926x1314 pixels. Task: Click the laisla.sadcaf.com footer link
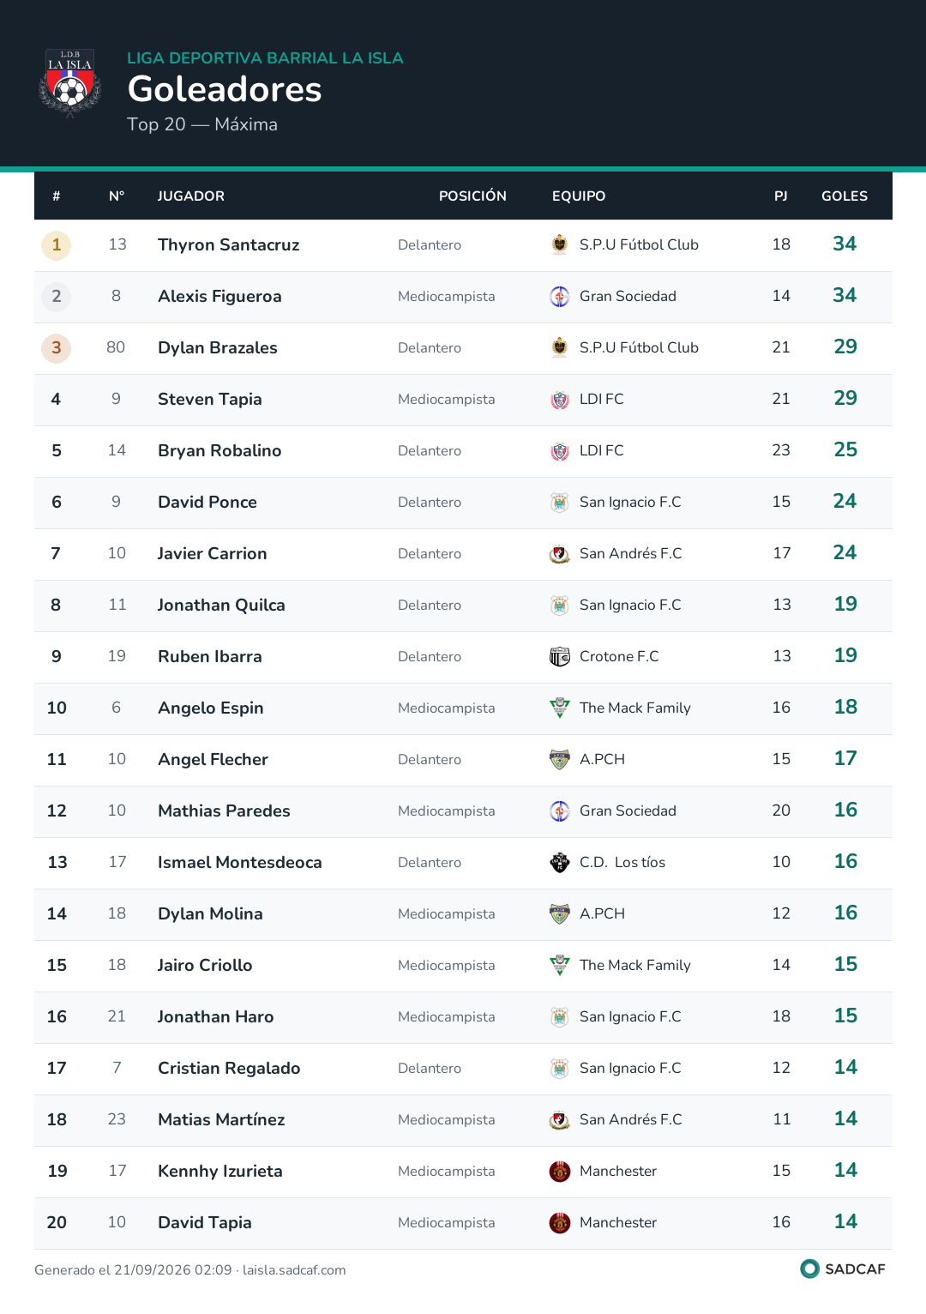294,1270
